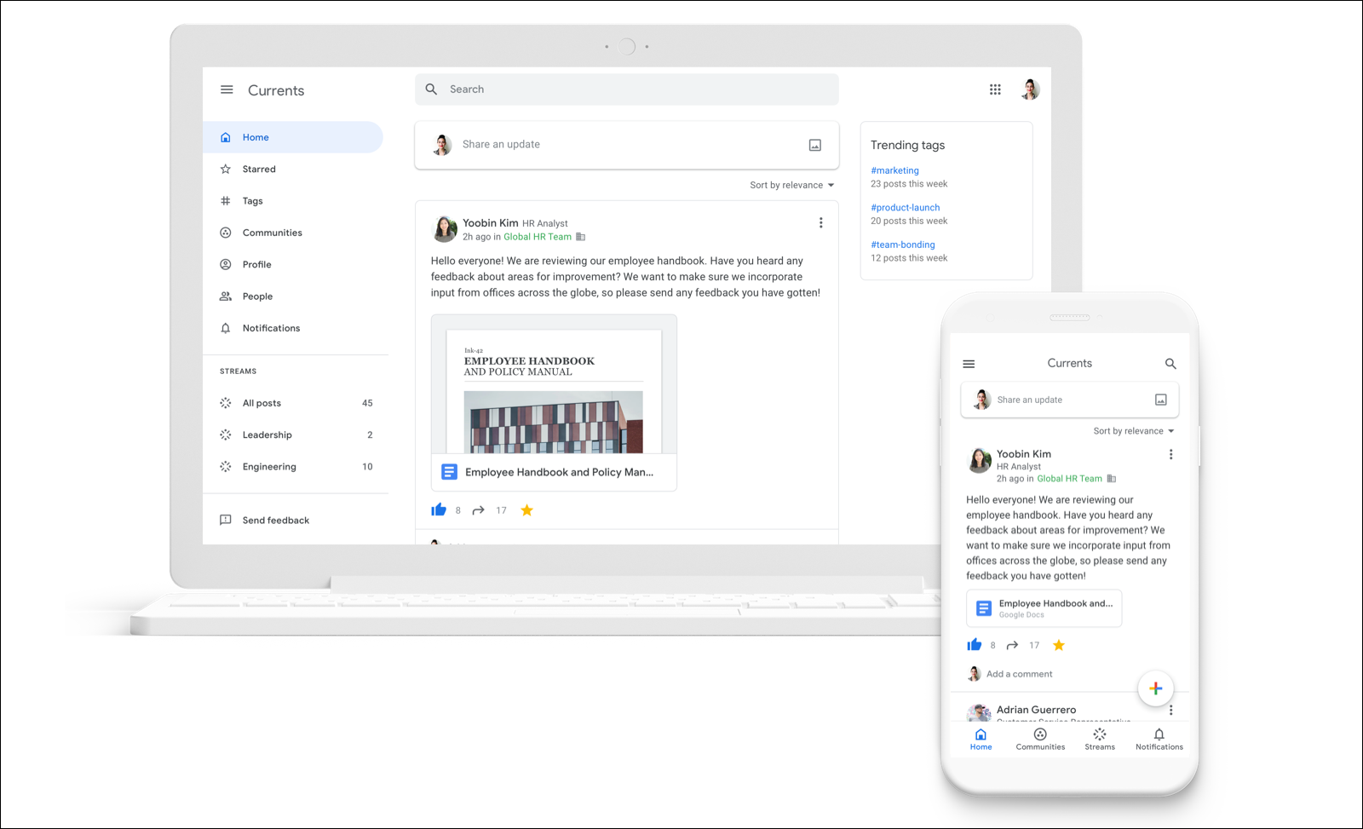Toggle the star on the desktop post
The image size is (1363, 829).
526,510
